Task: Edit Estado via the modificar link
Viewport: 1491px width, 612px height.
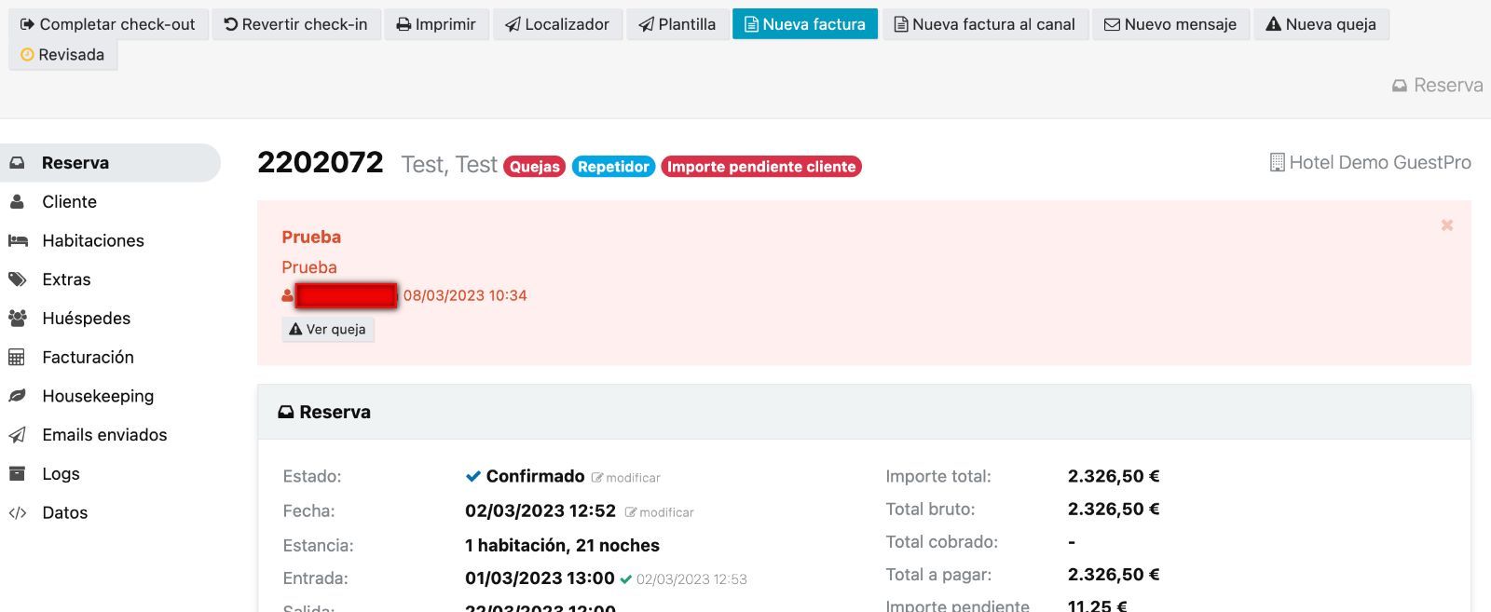Action: point(626,478)
